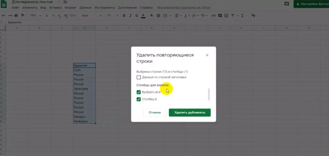Viewport: 329px width, 156px height.
Task: Toggle 'Столбец D' checkbox
Action: (x=138, y=99)
